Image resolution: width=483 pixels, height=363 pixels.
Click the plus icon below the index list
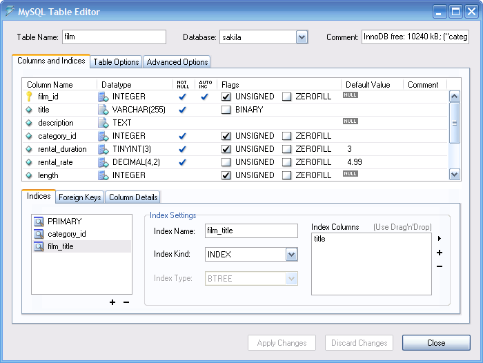[112, 302]
